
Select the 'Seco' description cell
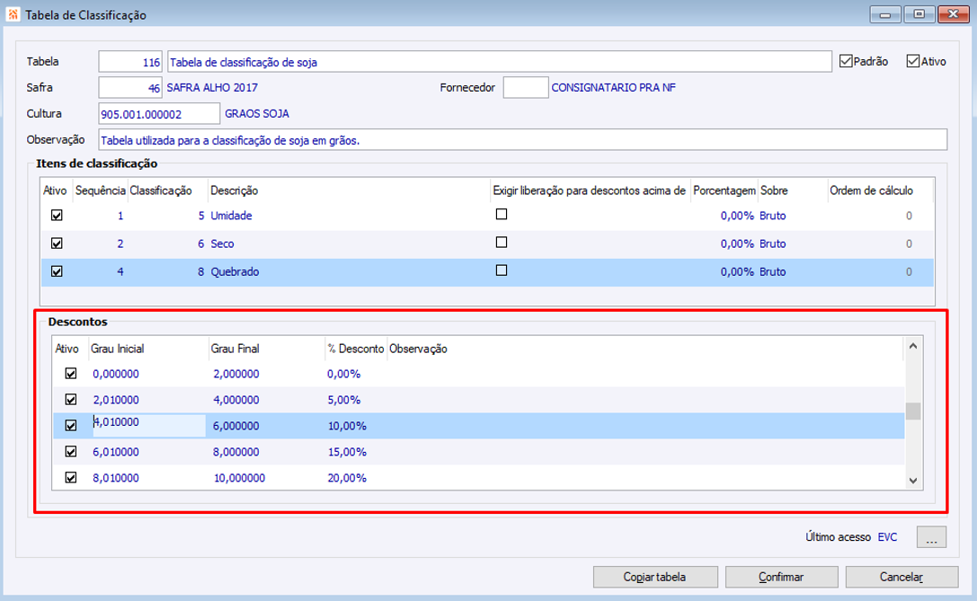click(x=222, y=243)
